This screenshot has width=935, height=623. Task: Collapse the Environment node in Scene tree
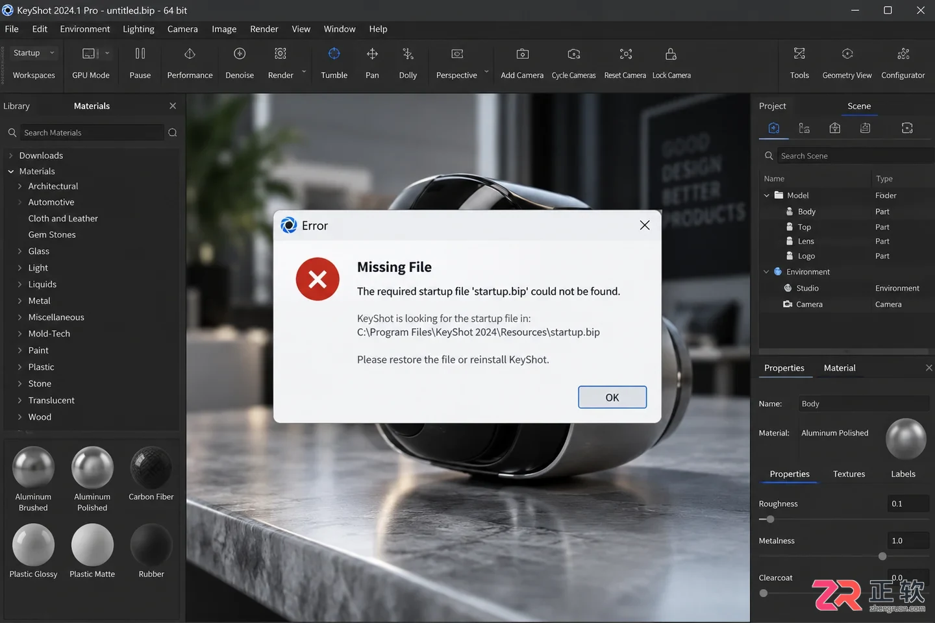tap(767, 272)
